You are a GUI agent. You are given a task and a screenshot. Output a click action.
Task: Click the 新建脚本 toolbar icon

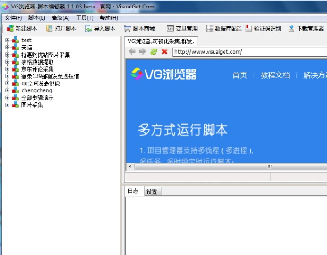coord(10,28)
